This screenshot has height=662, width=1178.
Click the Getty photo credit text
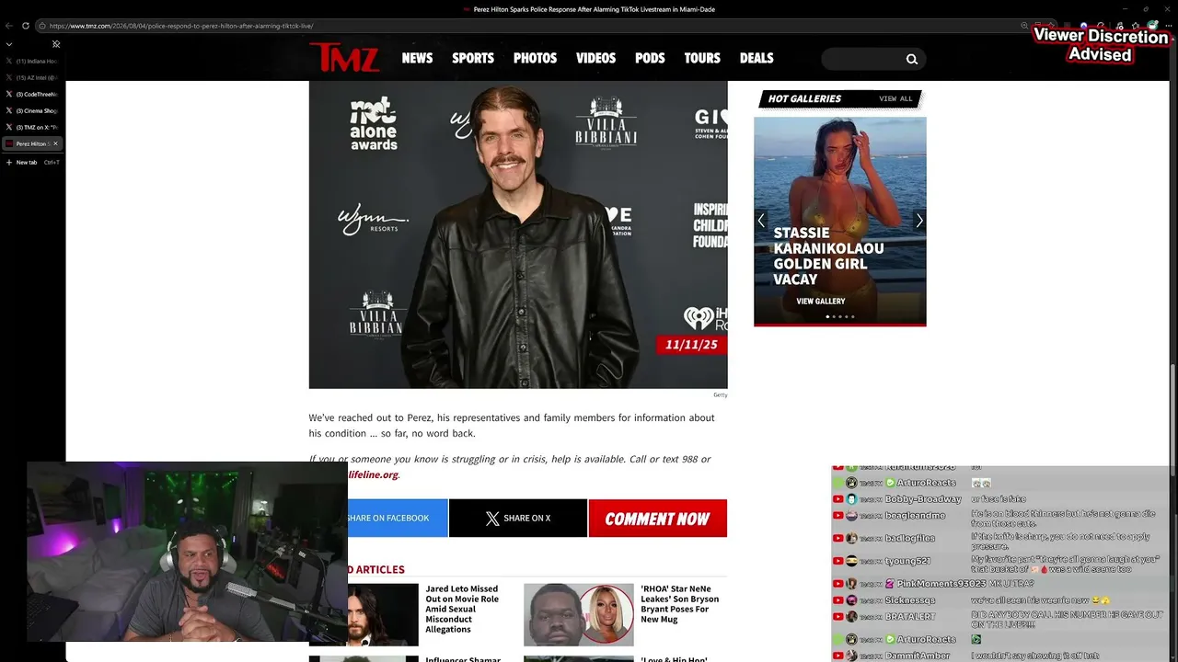720,395
